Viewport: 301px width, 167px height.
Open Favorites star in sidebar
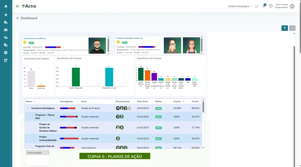(x=6, y=15)
